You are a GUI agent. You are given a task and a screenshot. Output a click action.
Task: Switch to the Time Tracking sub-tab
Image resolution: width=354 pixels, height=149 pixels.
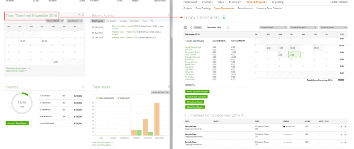tap(203, 8)
